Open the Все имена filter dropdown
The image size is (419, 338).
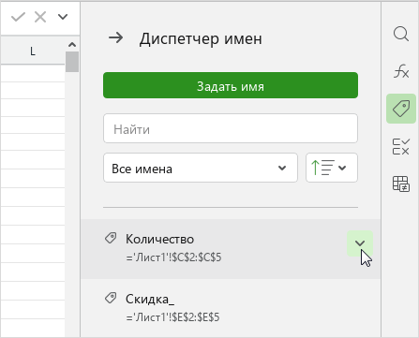pos(201,168)
